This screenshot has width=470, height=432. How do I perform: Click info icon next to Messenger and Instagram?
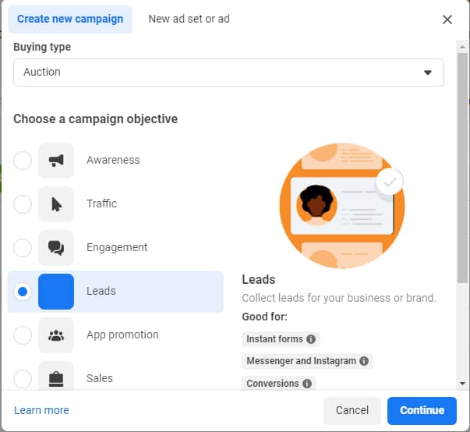coord(364,361)
